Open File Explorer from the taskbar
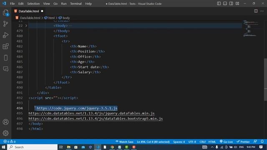Viewport: 267px width, 150px height. [68, 147]
